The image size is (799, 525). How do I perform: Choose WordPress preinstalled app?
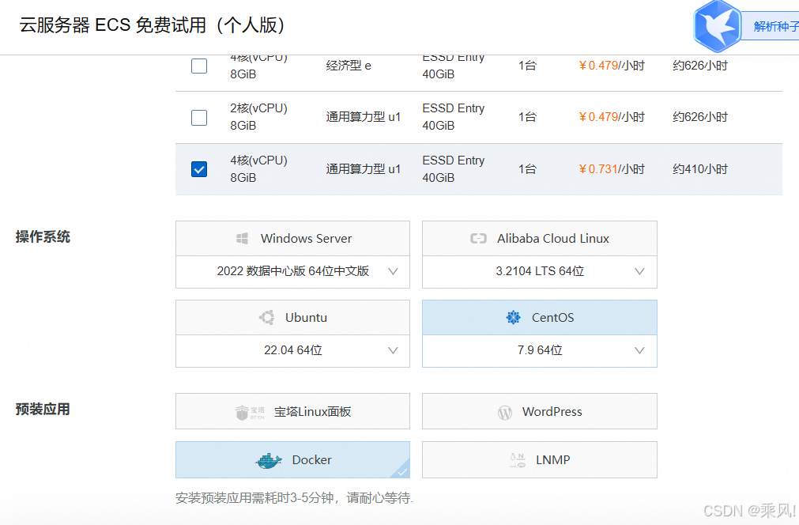click(540, 411)
